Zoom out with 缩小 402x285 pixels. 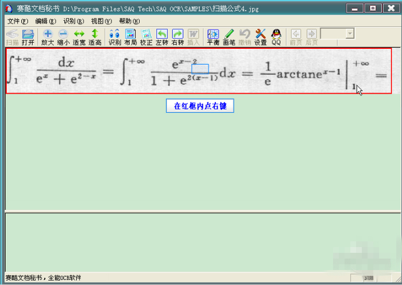pyautogui.click(x=63, y=37)
